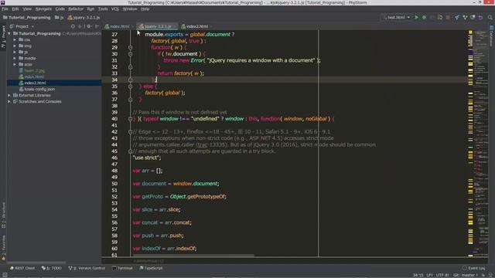495x278 pixels.
Task: Run the test.html configuration with green play icon
Action: (416, 17)
